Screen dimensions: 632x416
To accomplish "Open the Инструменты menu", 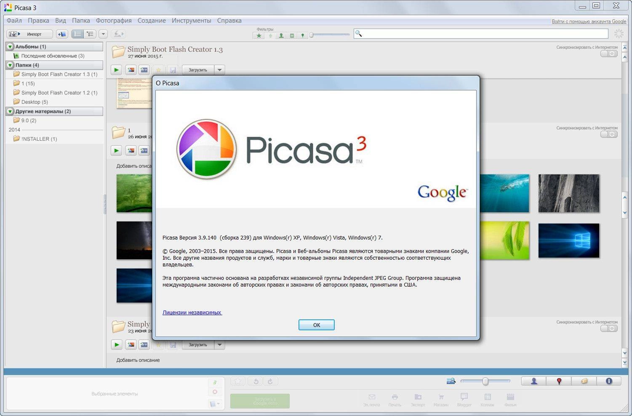I will 192,21.
